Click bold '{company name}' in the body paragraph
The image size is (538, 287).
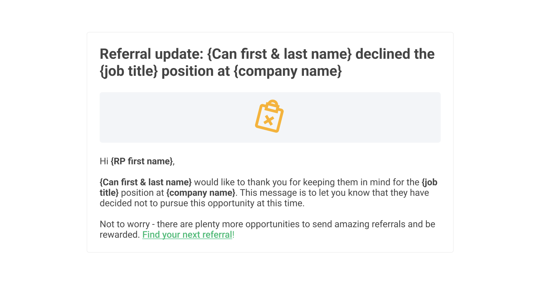pos(201,193)
